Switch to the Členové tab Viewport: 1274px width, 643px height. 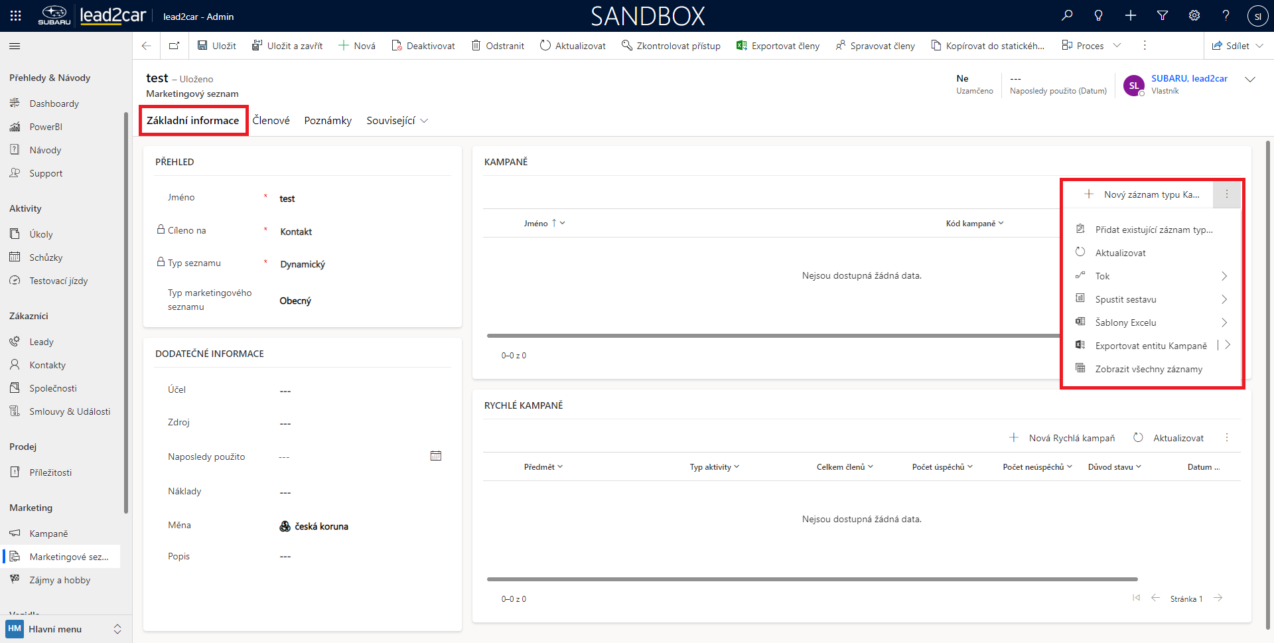tap(271, 121)
